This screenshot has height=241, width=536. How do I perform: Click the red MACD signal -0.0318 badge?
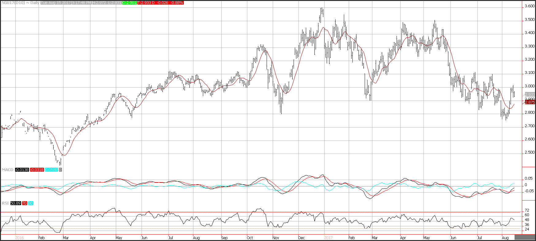37,170
